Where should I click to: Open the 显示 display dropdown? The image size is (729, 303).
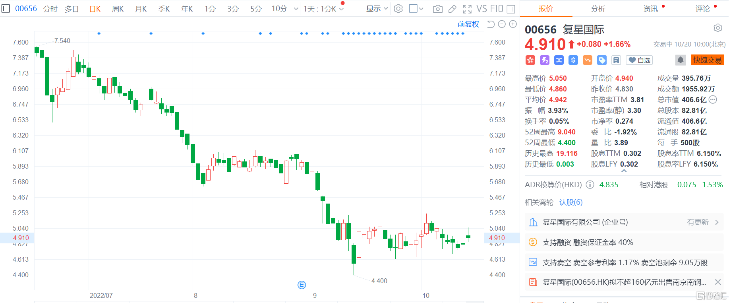coord(377,9)
